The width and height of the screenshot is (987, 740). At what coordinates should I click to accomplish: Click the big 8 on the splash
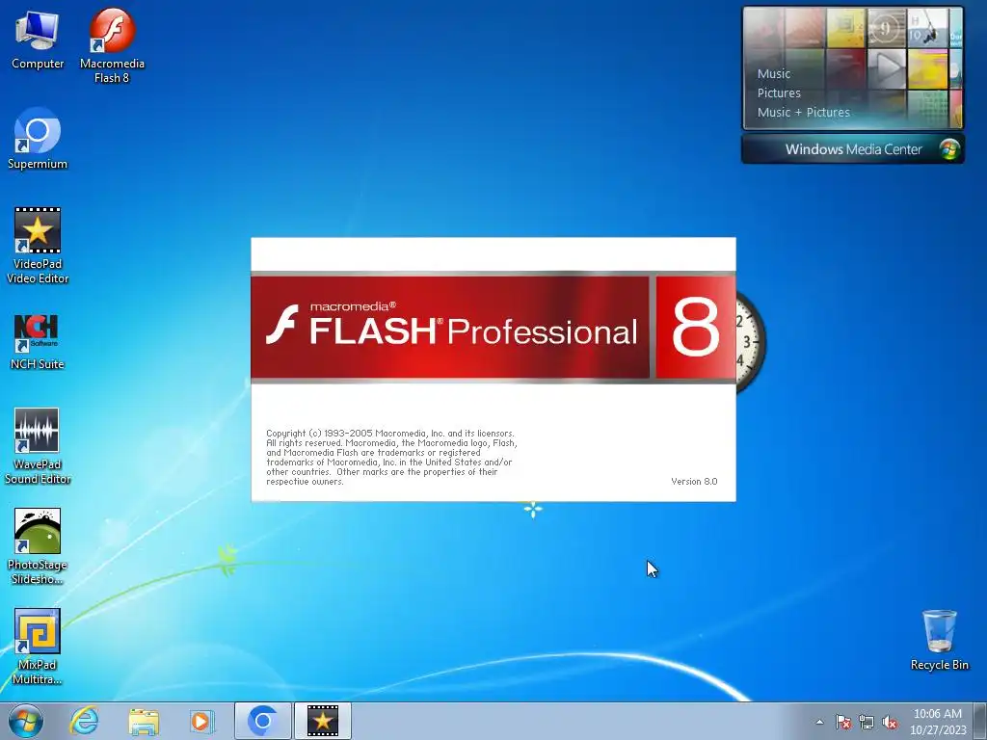click(x=695, y=328)
